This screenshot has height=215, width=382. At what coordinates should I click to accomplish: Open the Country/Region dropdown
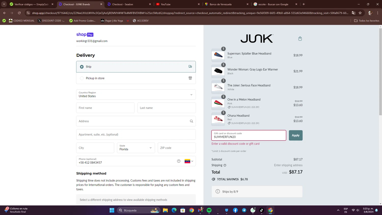[136, 95]
